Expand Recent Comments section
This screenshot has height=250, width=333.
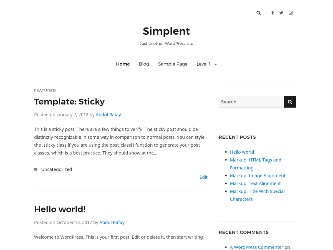pyautogui.click(x=244, y=232)
